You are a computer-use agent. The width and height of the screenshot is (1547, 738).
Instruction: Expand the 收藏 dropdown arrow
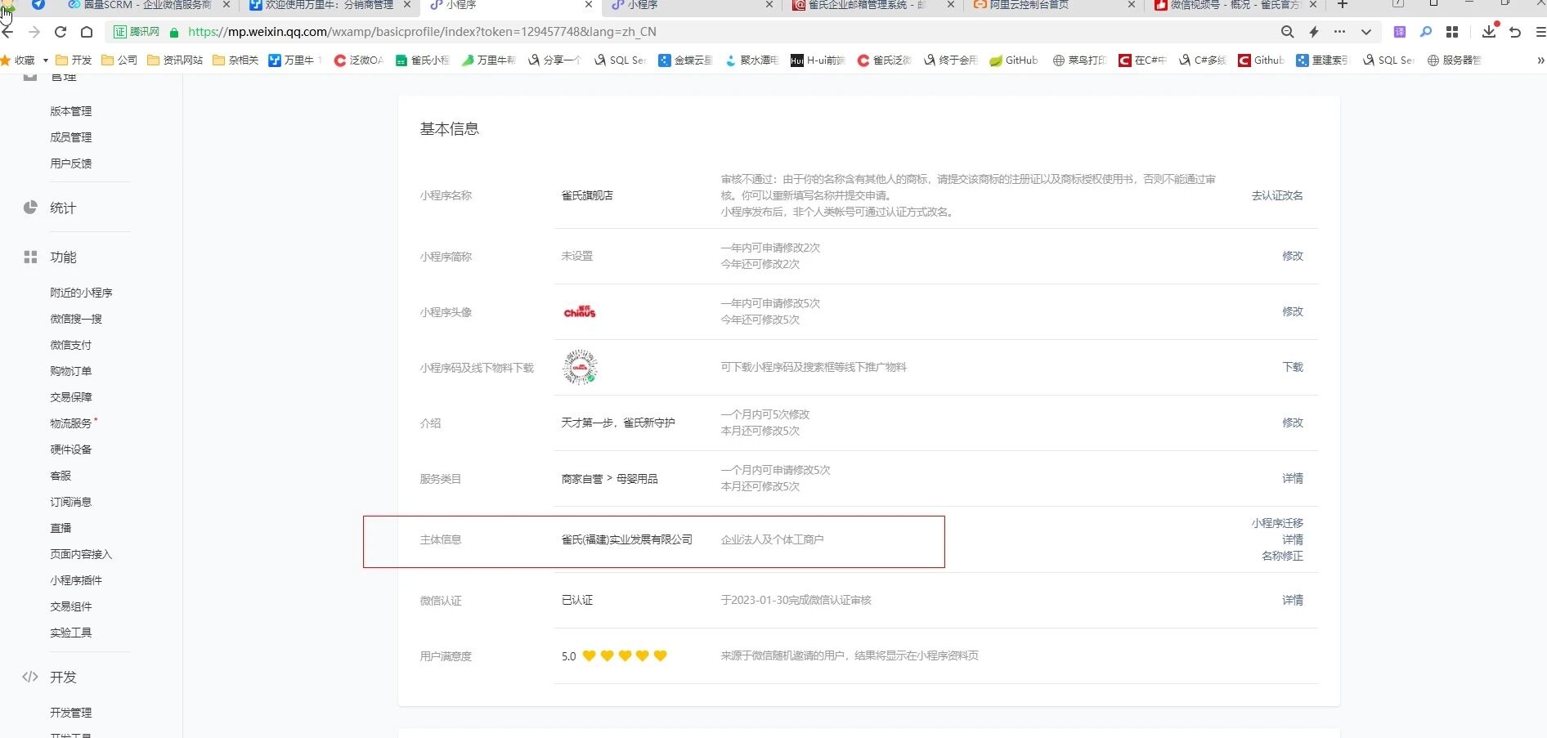[x=45, y=60]
